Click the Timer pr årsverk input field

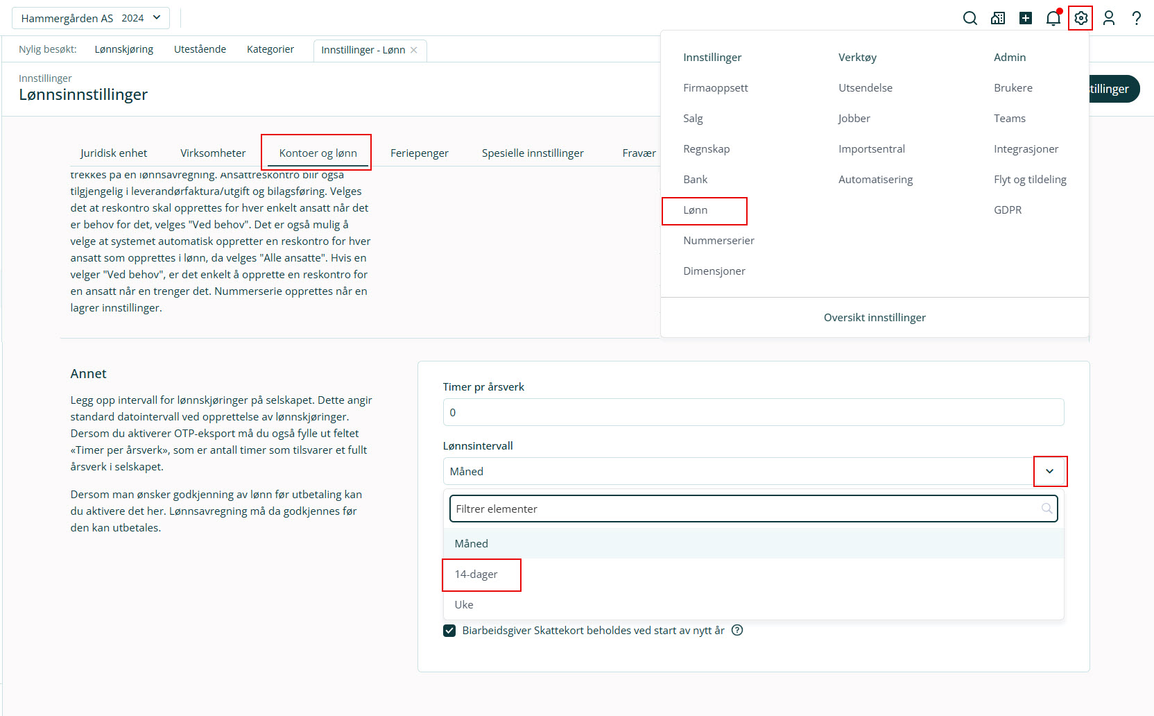[x=754, y=412]
